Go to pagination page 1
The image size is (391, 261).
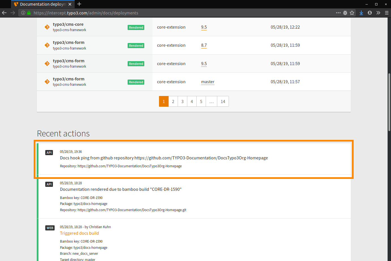coord(164,101)
